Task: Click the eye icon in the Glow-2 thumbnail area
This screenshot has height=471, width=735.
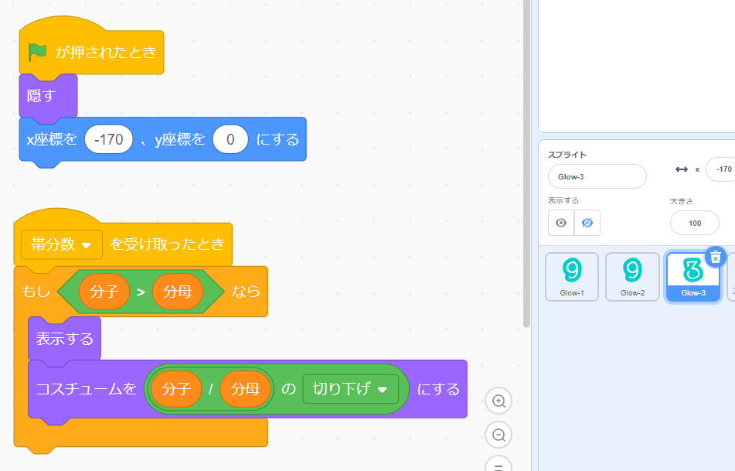Action: tap(561, 223)
